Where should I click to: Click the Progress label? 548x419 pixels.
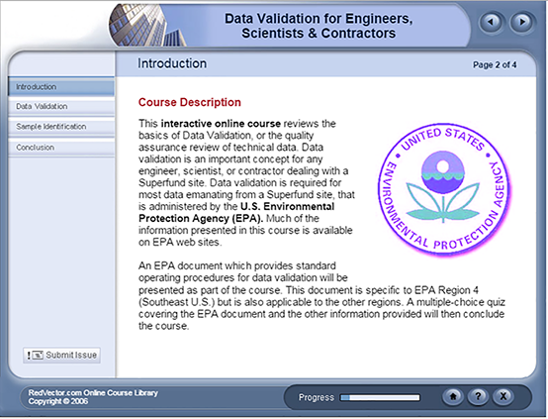click(317, 397)
